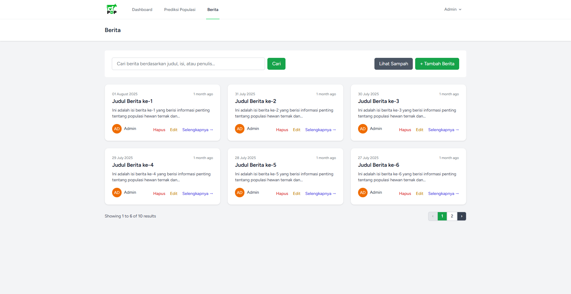This screenshot has width=571, height=294.
Task: Edit Judul Berita ke-4
Action: 174,193
